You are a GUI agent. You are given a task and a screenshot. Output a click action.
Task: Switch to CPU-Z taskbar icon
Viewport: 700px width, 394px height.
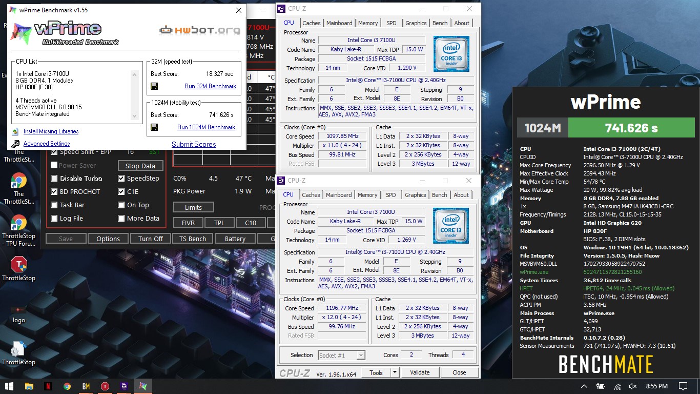(x=124, y=386)
